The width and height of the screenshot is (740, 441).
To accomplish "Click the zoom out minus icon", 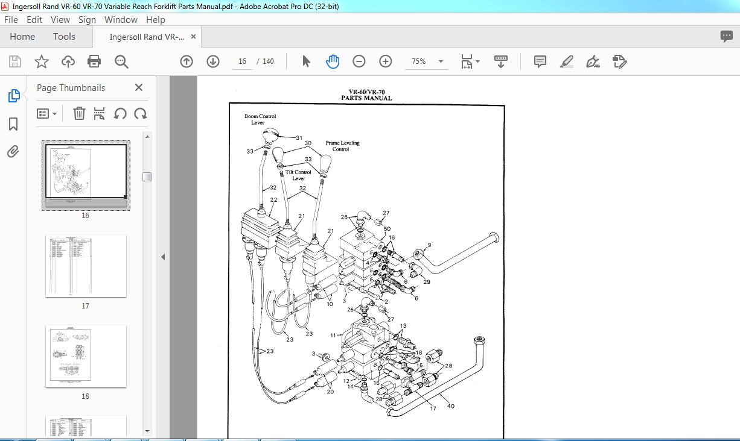I will pyautogui.click(x=359, y=61).
